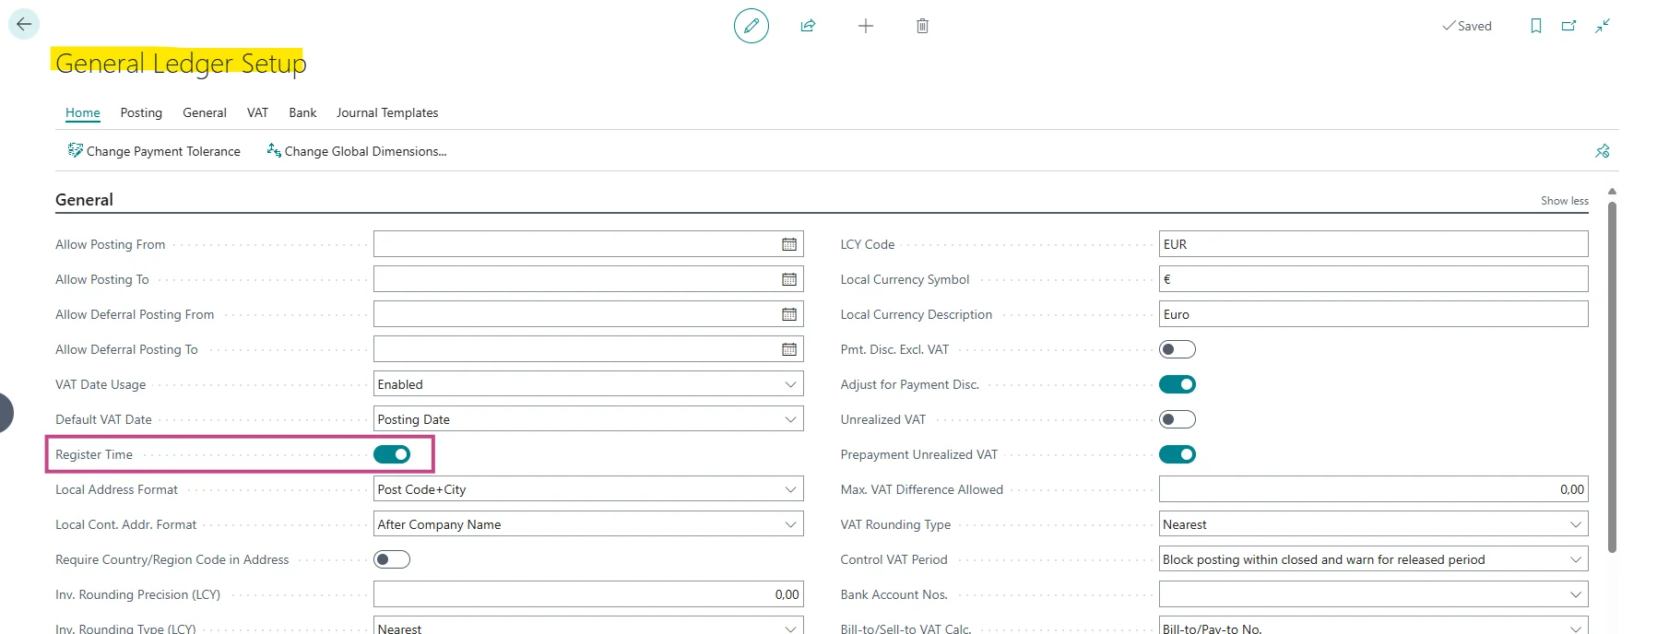Open the Journal Templates tab

point(387,112)
